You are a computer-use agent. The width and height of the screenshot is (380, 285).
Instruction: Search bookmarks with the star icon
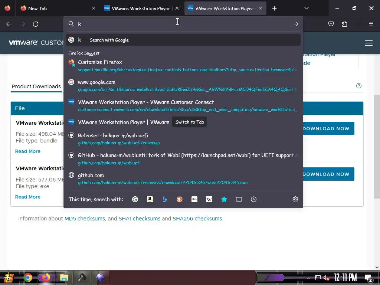pyautogui.click(x=224, y=199)
